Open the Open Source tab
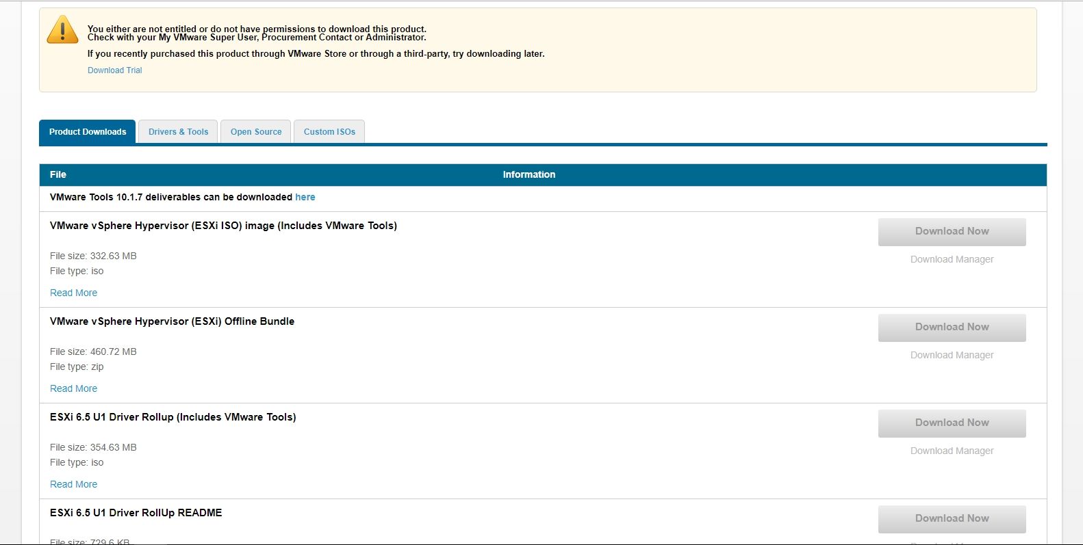This screenshot has height=545, width=1083. tap(256, 132)
